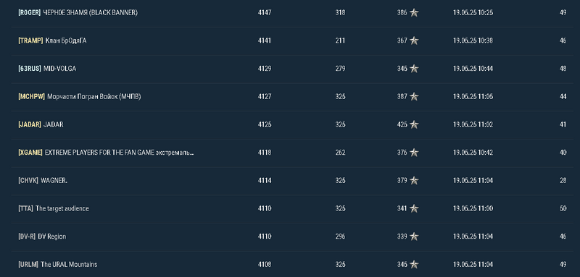
Task: Click the star icon in the ROGER row
Action: pyautogui.click(x=414, y=12)
